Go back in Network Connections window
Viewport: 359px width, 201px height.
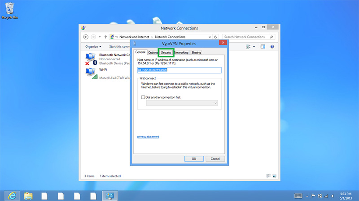pos(86,37)
